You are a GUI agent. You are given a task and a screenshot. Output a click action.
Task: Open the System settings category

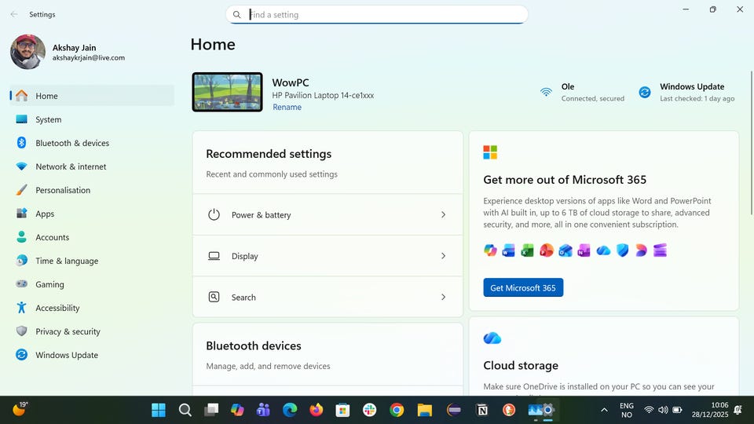pos(92,119)
